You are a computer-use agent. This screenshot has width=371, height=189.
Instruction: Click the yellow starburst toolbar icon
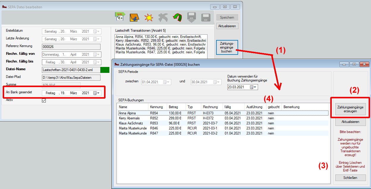click(148, 17)
